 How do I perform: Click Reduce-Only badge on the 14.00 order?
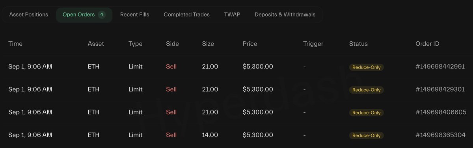[x=367, y=135]
